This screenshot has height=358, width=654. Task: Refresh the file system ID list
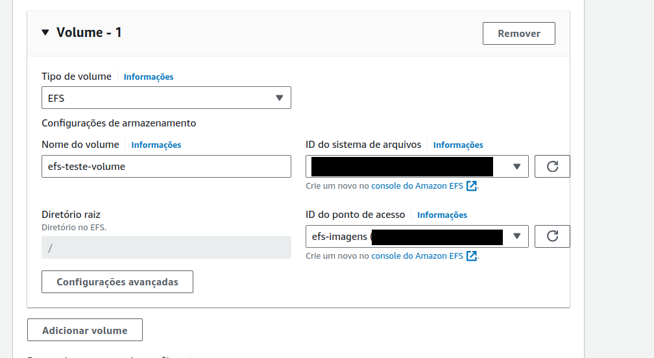pos(552,167)
